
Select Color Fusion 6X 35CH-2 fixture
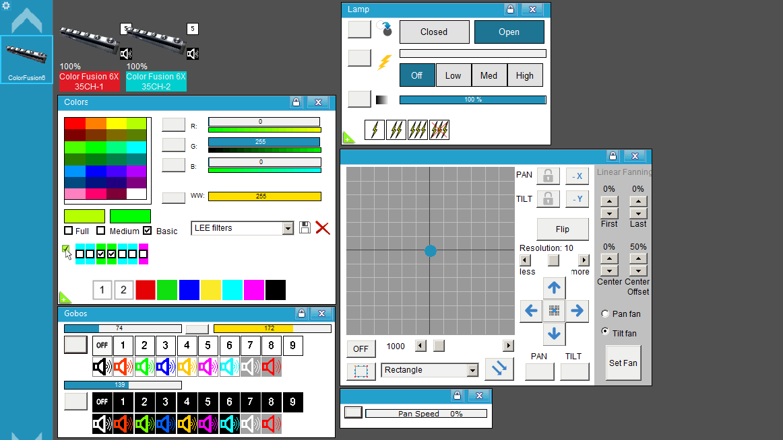(156, 81)
